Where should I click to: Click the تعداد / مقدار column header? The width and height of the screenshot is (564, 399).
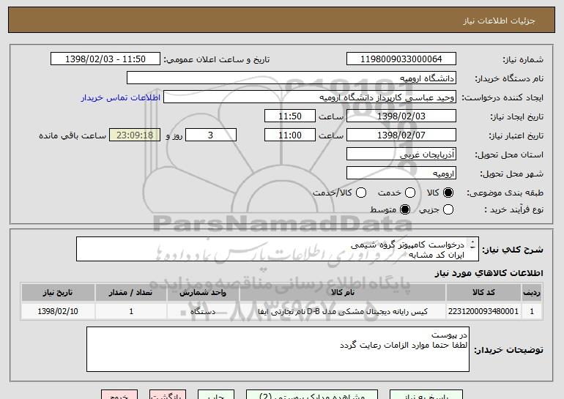[x=131, y=292]
